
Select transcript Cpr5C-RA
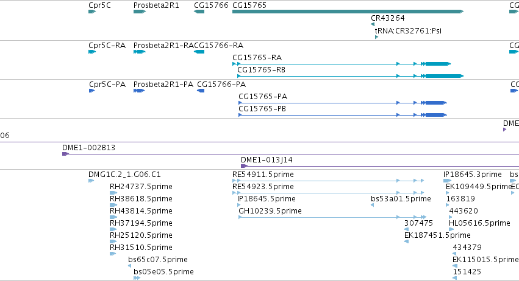click(107, 46)
